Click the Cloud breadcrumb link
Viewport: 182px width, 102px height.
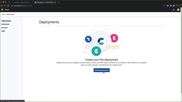tap(3, 14)
